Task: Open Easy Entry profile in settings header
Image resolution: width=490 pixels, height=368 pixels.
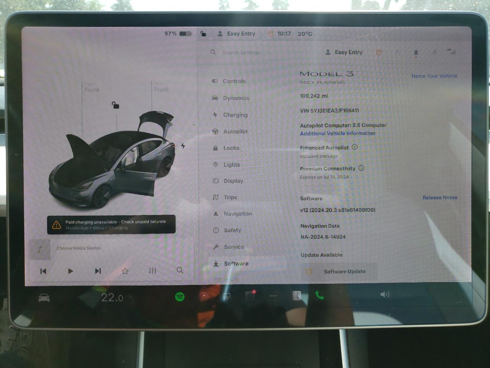Action: (344, 52)
